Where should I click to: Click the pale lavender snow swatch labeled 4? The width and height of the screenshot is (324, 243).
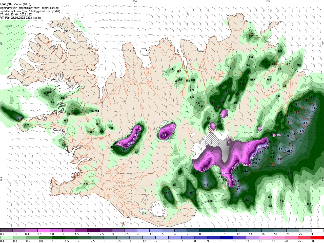(143, 230)
